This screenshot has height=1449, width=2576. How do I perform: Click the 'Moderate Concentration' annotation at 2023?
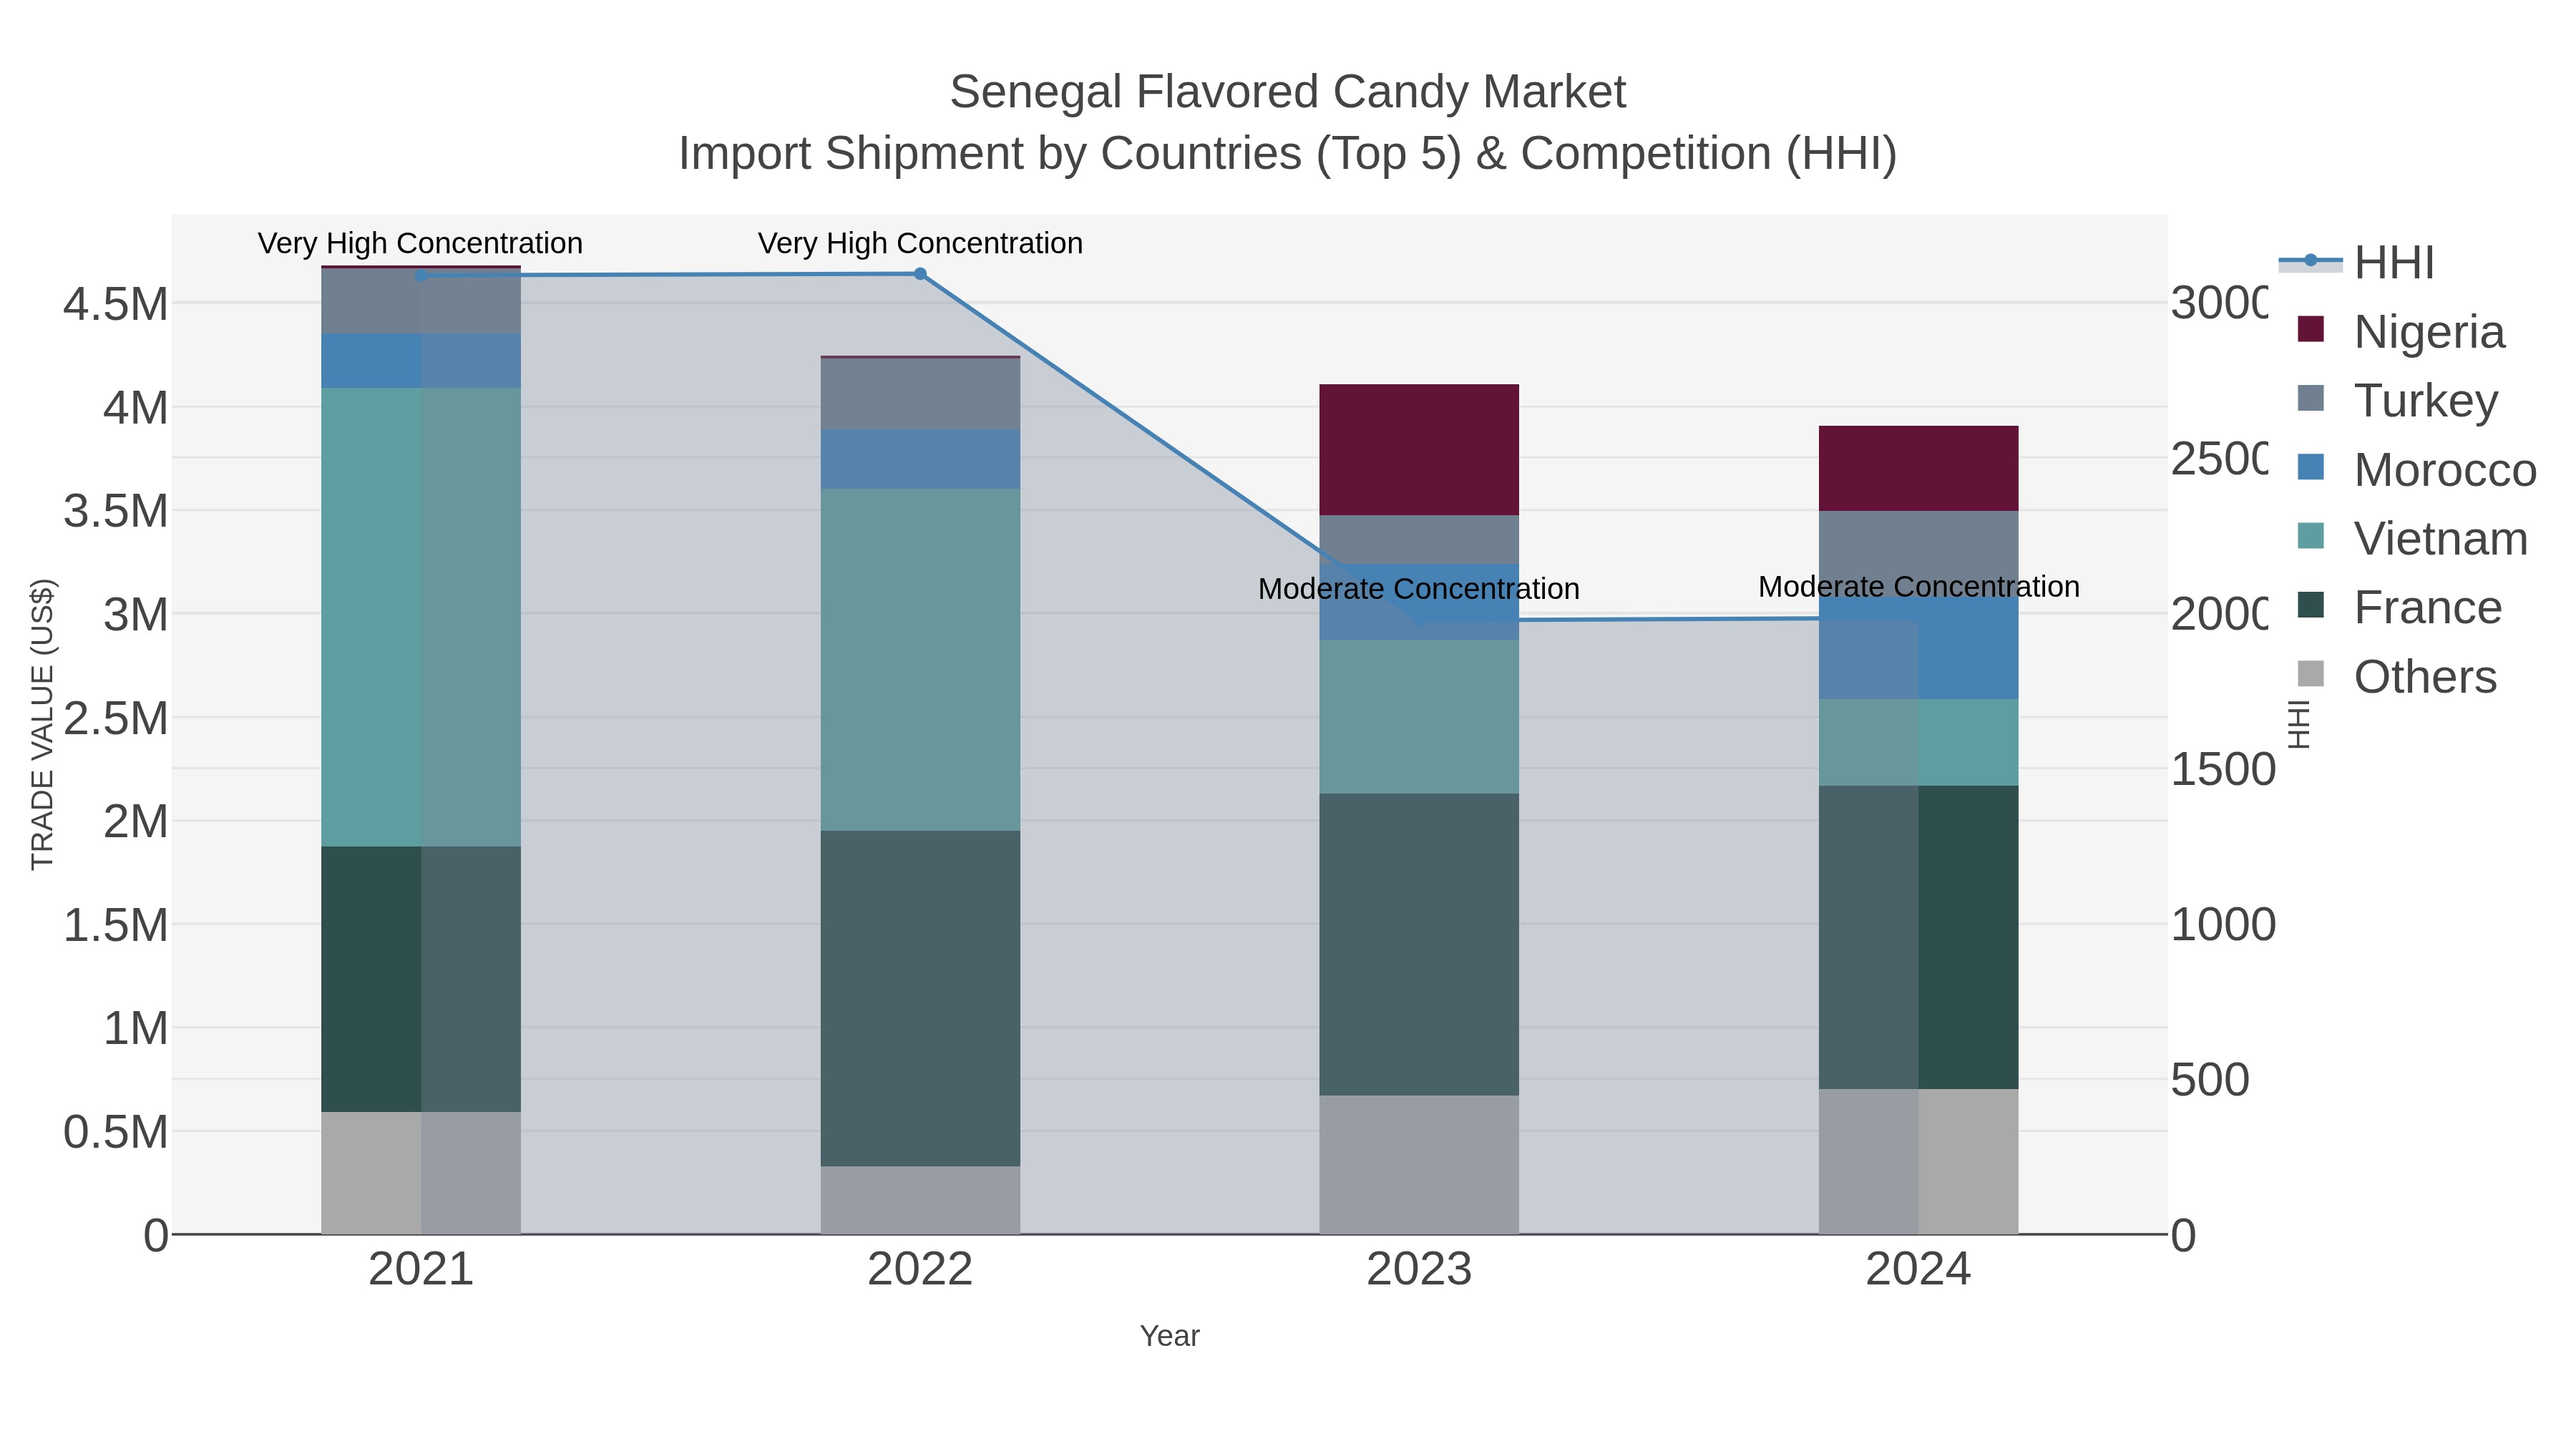[1419, 589]
